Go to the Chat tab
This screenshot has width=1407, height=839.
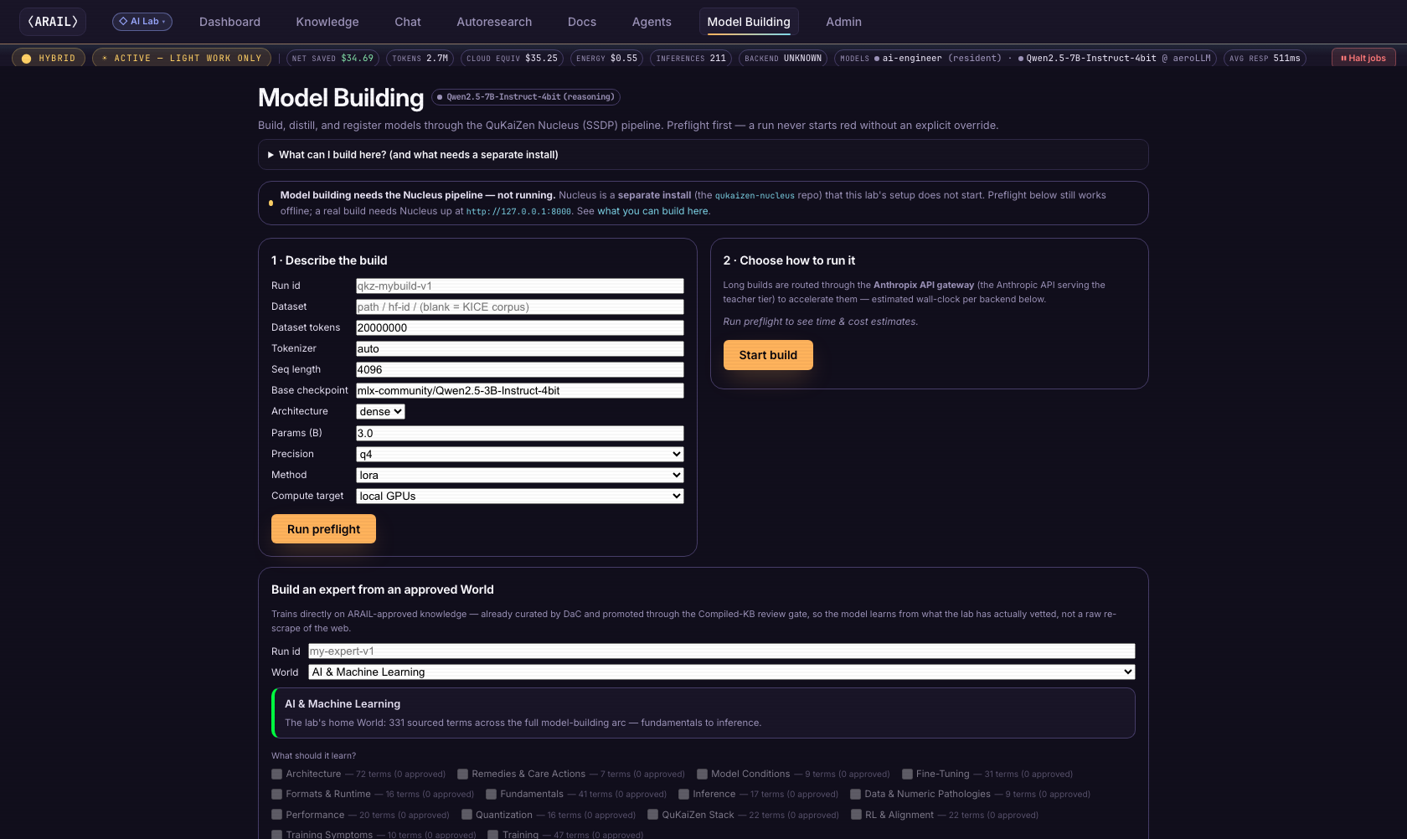[x=408, y=22]
